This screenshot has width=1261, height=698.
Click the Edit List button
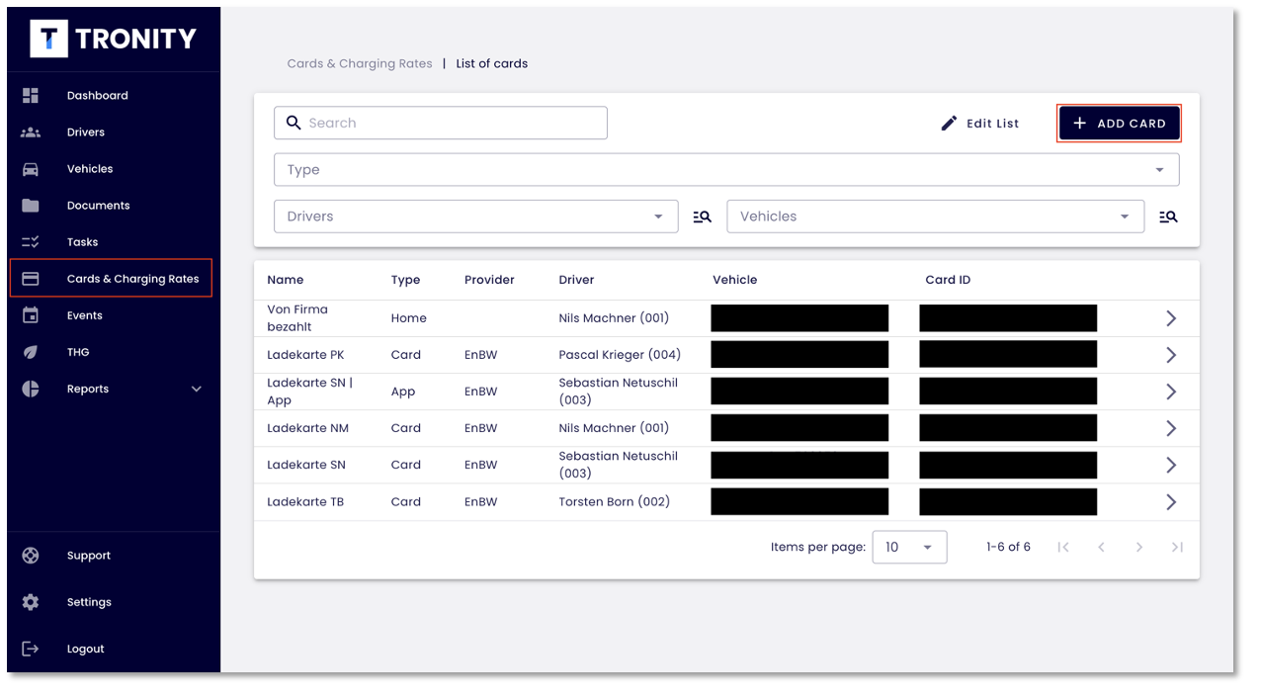click(979, 124)
